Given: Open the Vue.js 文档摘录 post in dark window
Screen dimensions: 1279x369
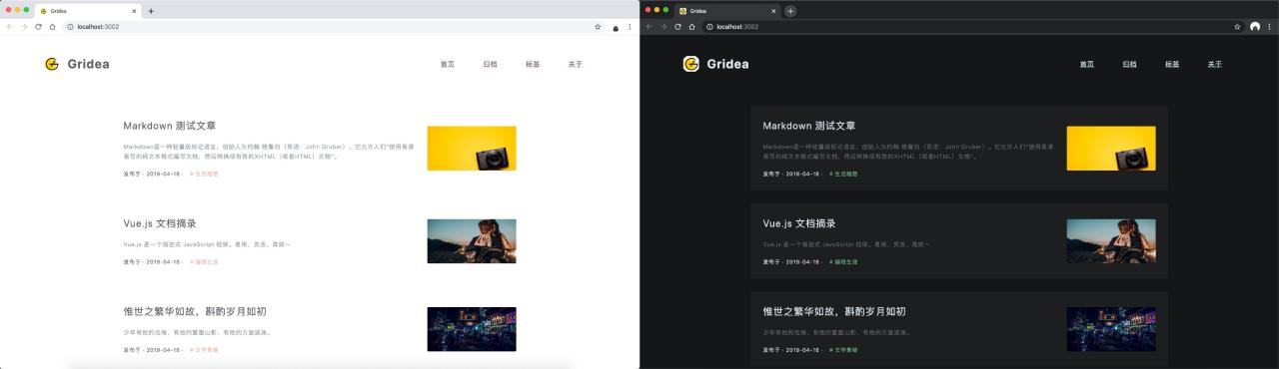Looking at the screenshot, I should [x=799, y=223].
